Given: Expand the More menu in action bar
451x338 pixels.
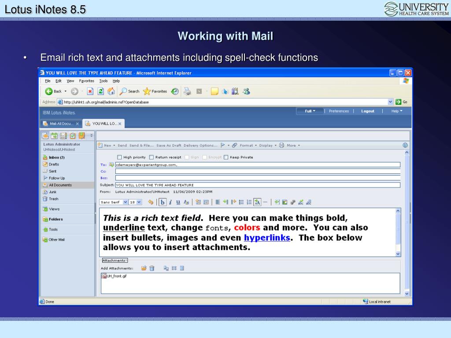Looking at the screenshot, I should 293,145.
